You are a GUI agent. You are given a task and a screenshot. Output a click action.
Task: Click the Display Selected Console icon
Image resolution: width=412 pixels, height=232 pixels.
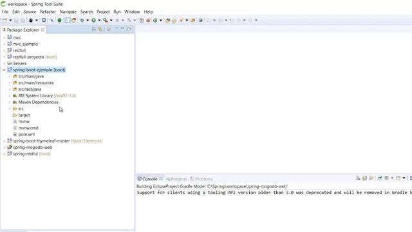click(386, 178)
